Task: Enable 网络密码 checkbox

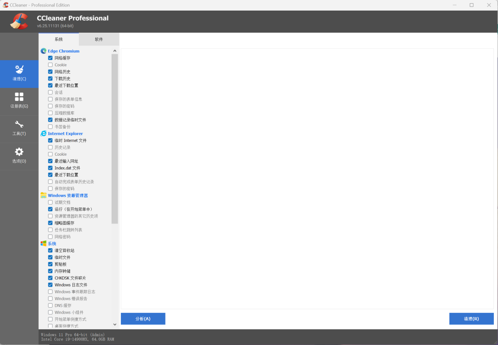Action: [50, 237]
